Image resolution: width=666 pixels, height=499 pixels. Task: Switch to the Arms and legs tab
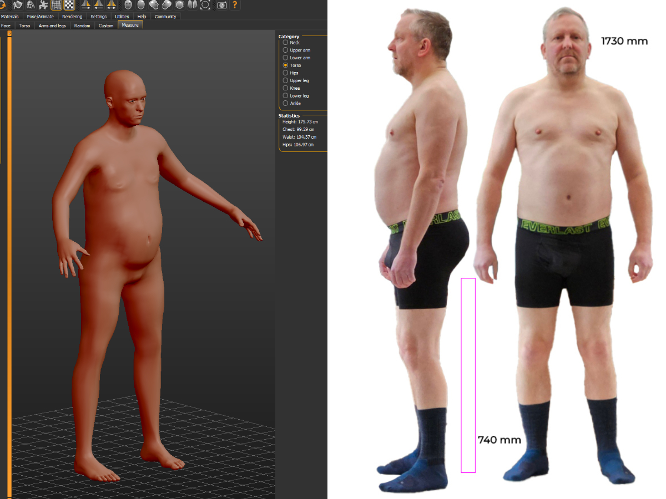pos(52,26)
